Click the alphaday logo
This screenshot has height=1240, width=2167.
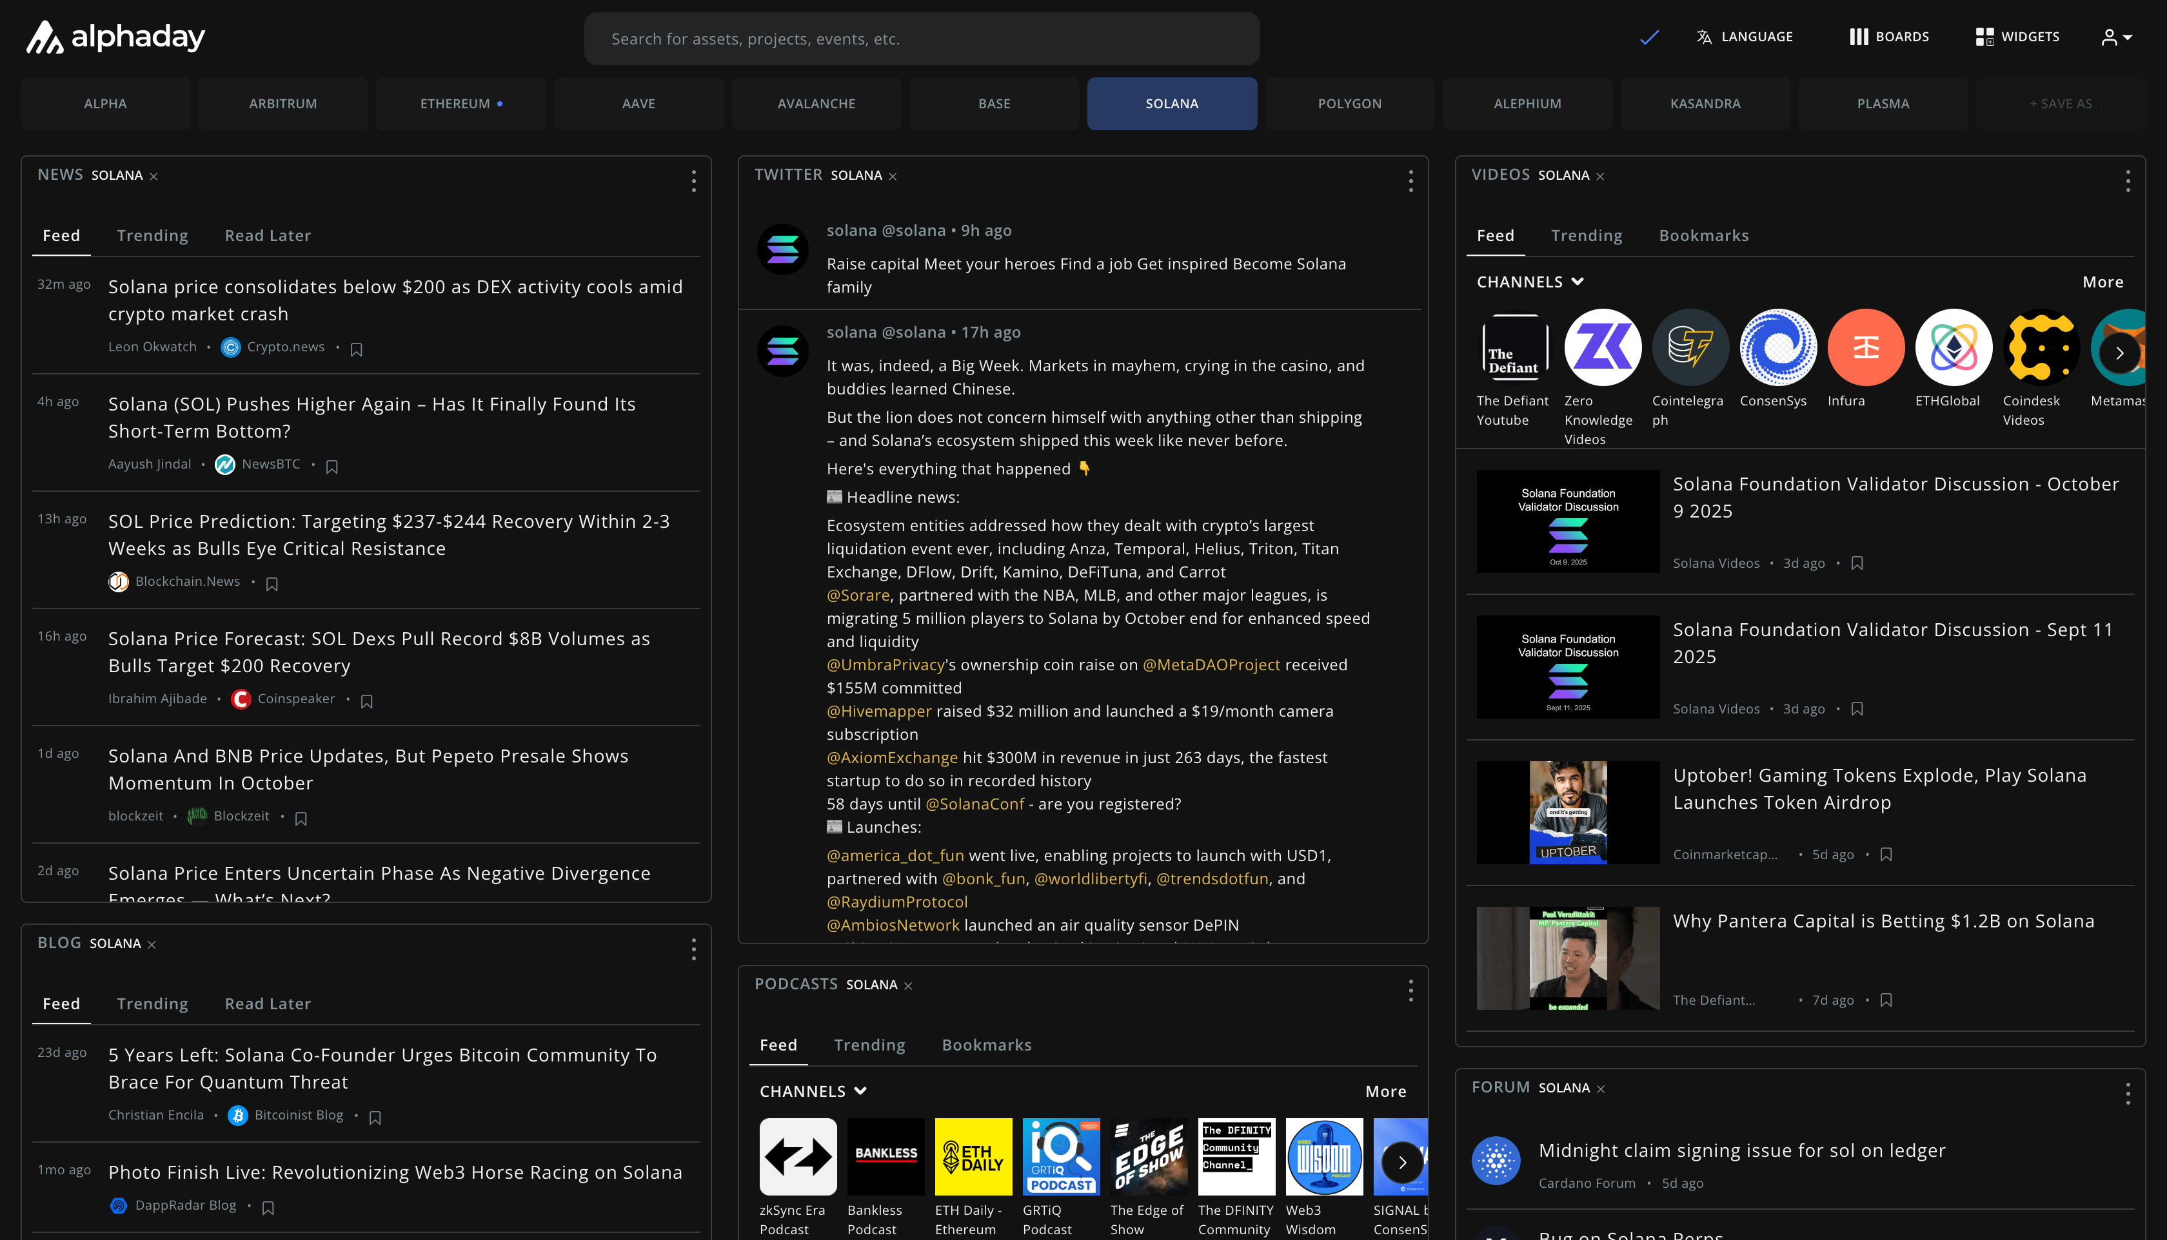[x=116, y=37]
